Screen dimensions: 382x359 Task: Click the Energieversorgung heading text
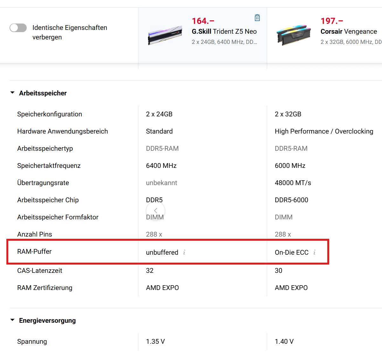point(47,321)
